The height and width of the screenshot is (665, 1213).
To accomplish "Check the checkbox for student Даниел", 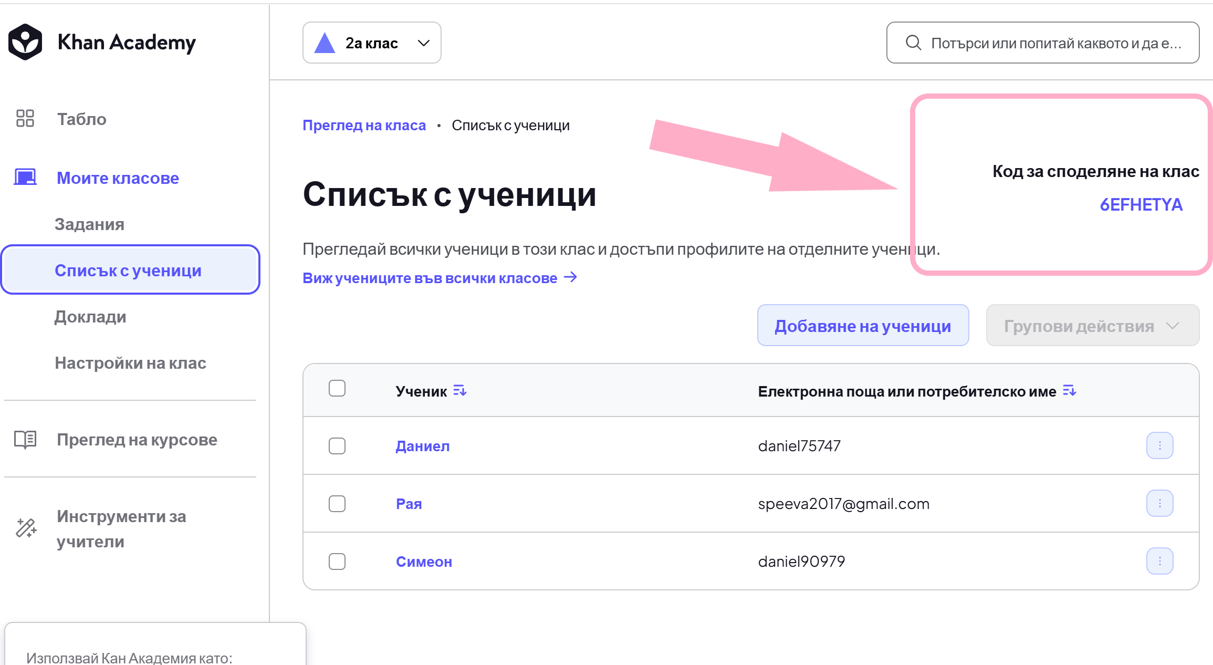I will [x=337, y=446].
